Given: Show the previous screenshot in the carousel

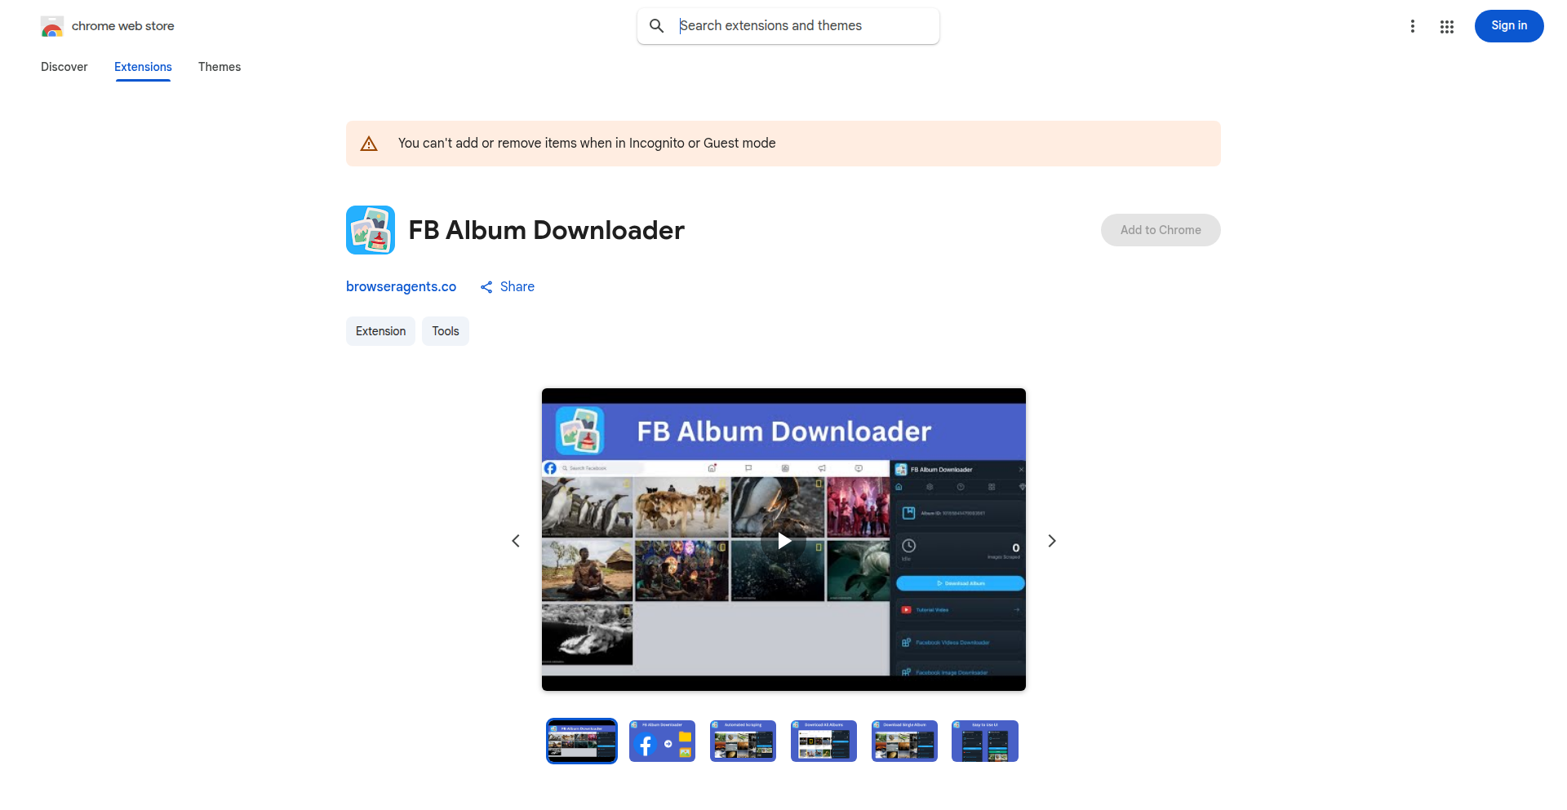Looking at the screenshot, I should pos(516,541).
